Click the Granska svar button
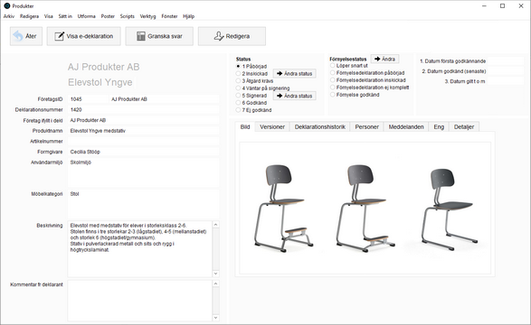Viewport: 531px width, 325px height. coord(159,36)
